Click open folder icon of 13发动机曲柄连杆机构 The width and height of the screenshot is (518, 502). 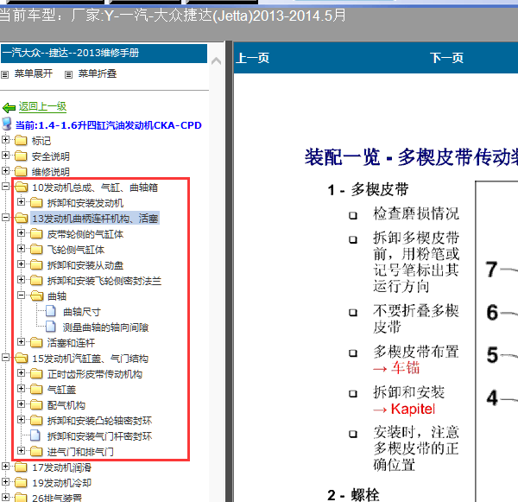click(22, 218)
